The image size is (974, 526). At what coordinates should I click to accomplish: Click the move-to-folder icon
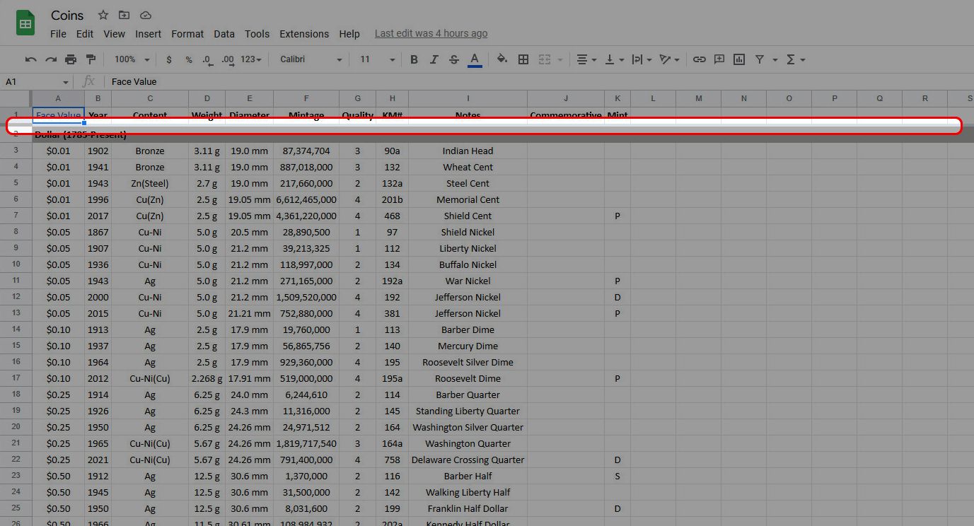tap(124, 15)
